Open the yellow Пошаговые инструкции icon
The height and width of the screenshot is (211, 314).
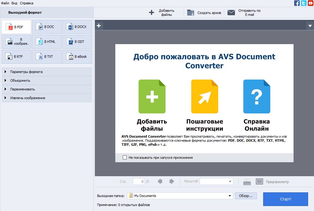click(205, 97)
